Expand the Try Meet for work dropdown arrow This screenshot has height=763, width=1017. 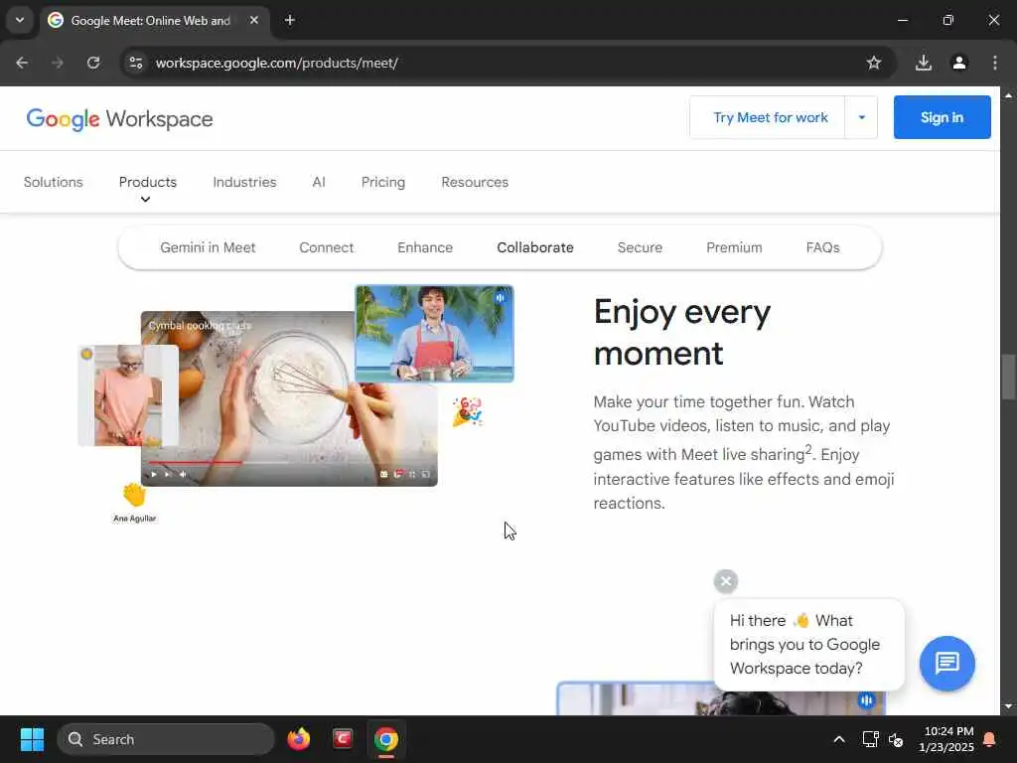861,117
